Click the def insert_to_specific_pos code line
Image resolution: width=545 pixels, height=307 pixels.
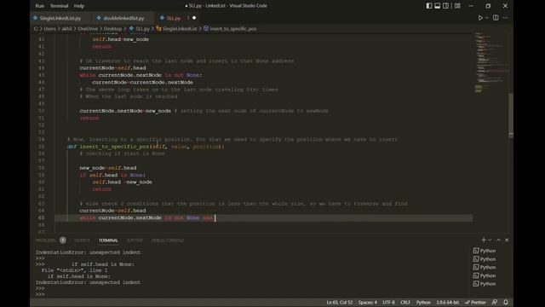point(146,147)
